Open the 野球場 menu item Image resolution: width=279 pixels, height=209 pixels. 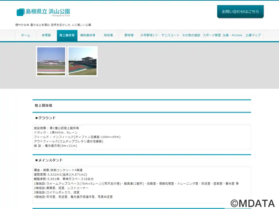pyautogui.click(x=129, y=35)
